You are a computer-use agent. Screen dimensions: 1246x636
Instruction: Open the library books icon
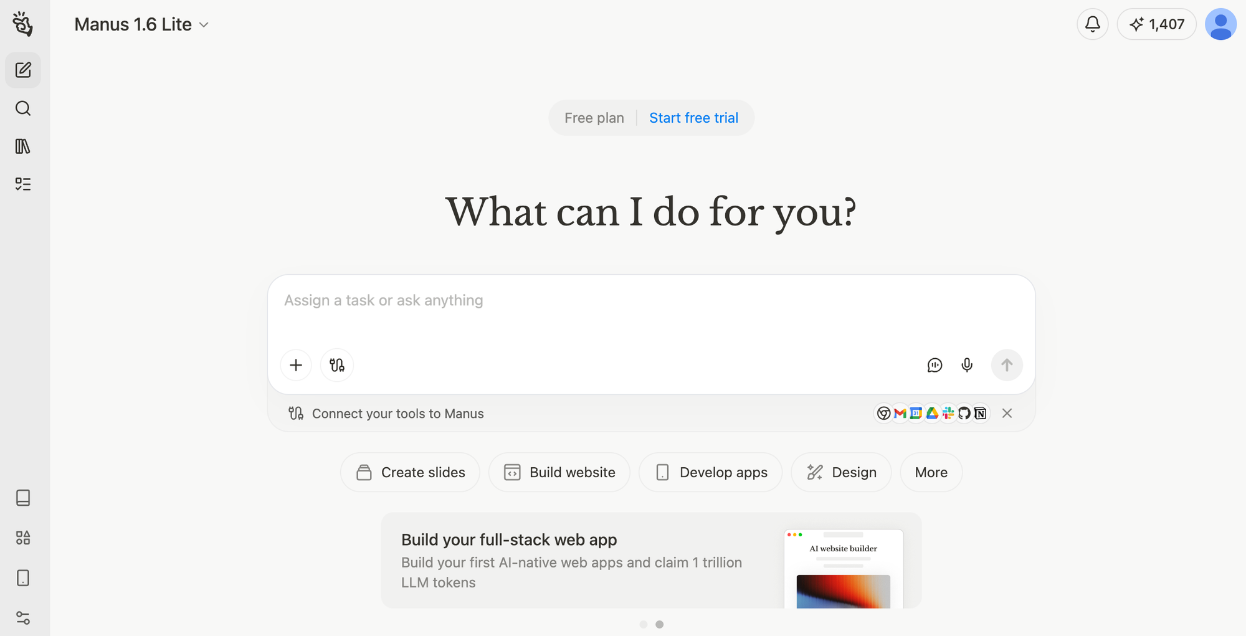coord(23,146)
